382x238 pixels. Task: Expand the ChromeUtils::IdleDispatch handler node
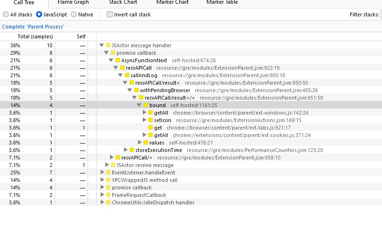click(x=103, y=202)
